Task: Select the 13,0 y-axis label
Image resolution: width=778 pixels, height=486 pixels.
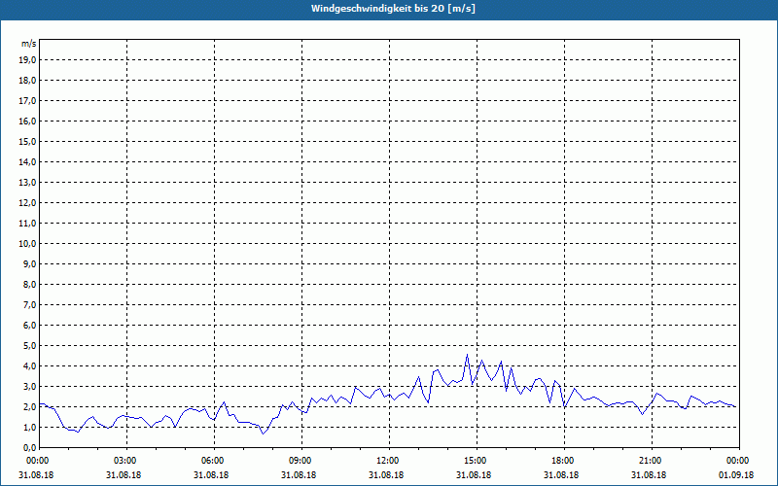Action: (27, 183)
